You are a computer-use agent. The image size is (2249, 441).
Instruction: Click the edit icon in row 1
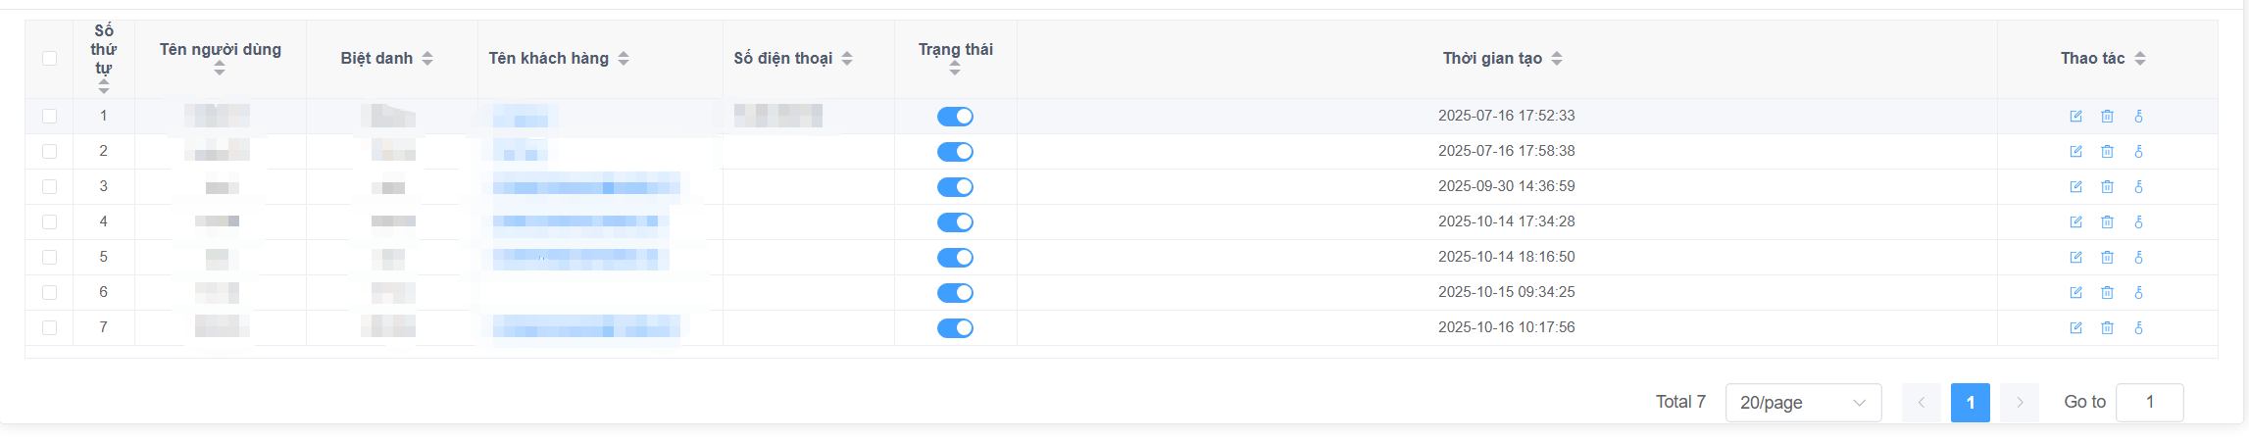click(2075, 117)
